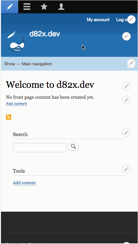The width and height of the screenshot is (138, 244).
Task: Open the Shortcuts star menu
Action: tap(44, 7)
